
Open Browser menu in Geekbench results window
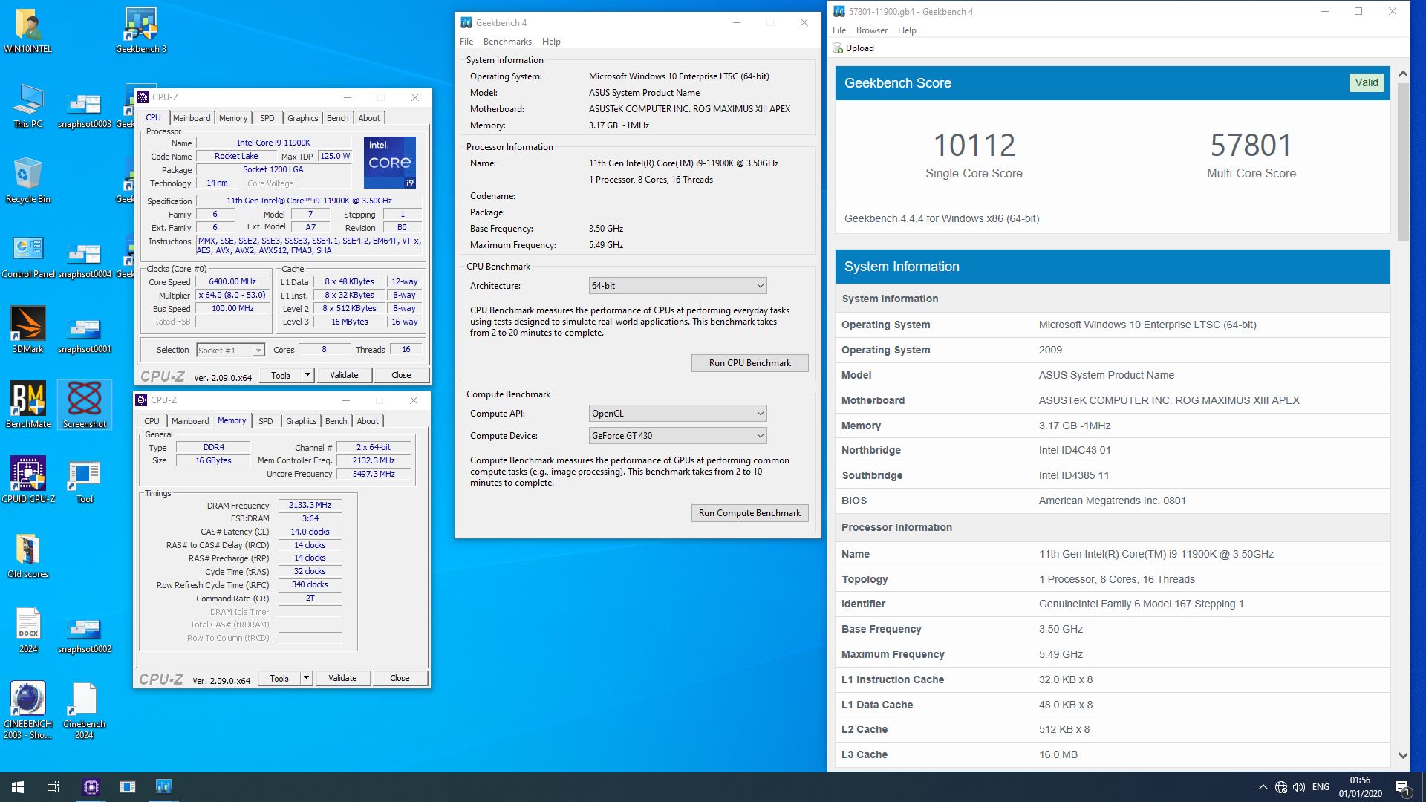(872, 30)
